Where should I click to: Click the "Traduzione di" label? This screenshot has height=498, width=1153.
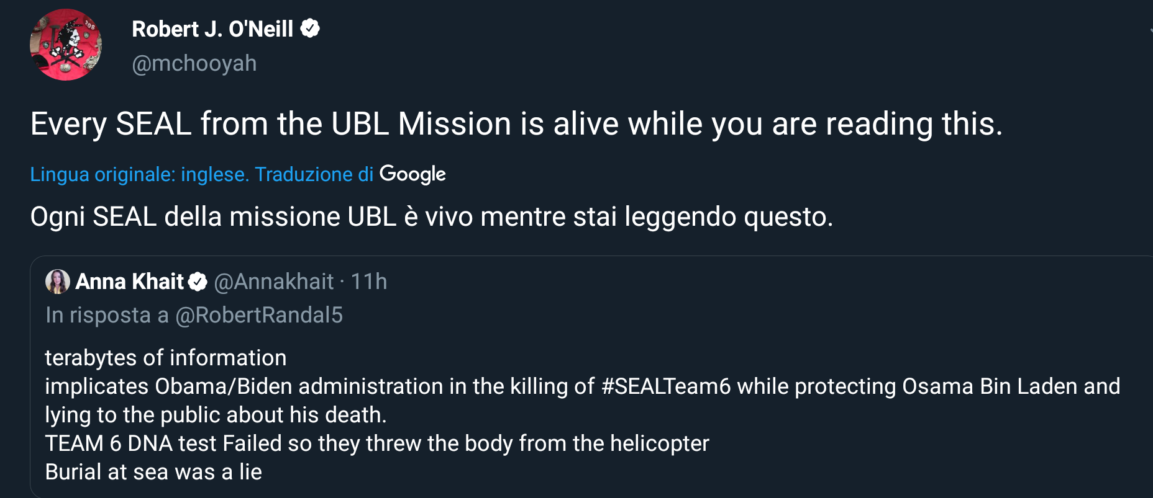[314, 174]
